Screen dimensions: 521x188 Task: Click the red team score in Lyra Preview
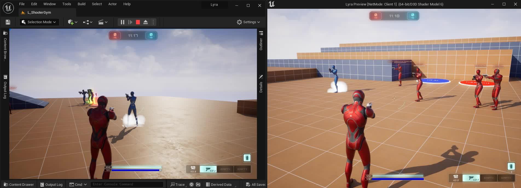(x=376, y=16)
